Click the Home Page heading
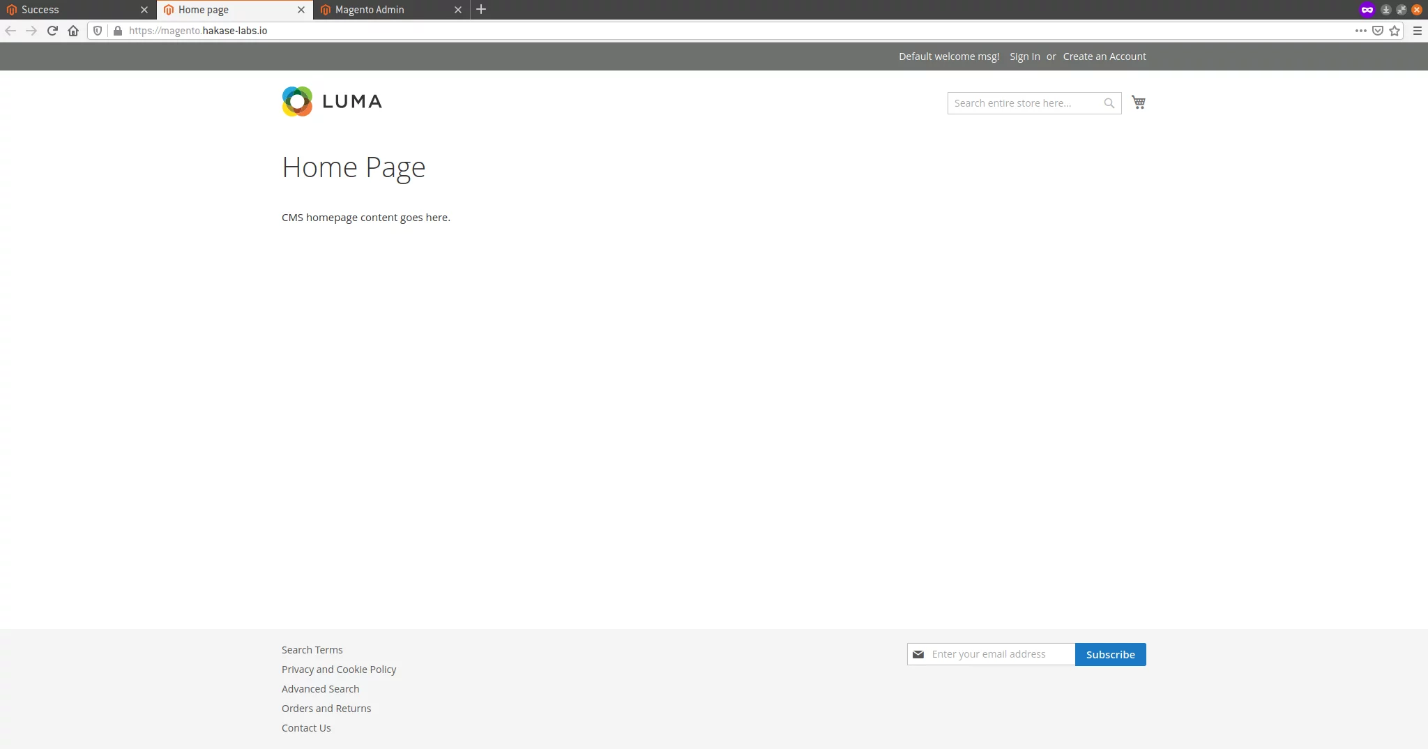 click(354, 167)
